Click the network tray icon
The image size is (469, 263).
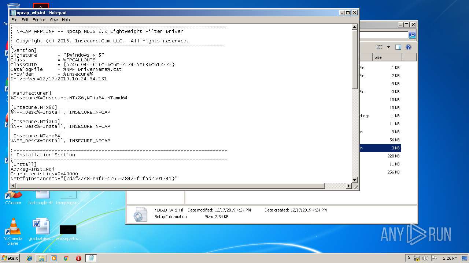pos(417,258)
